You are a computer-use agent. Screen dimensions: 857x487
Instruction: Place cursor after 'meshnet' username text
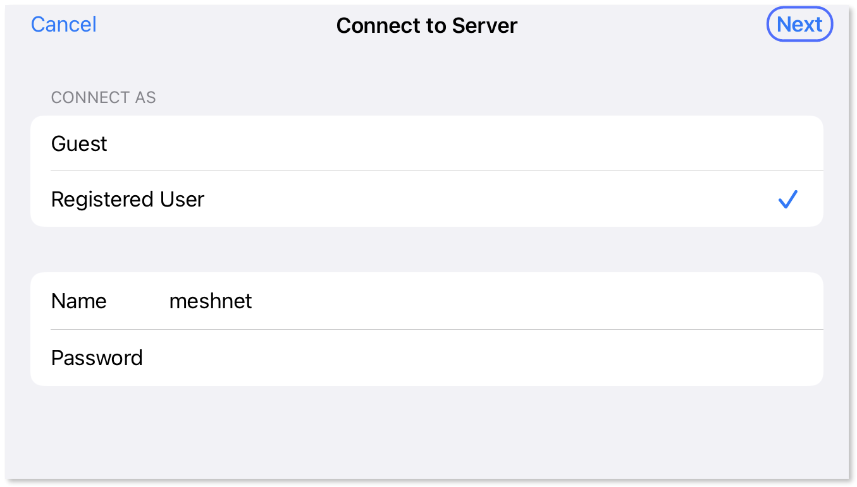point(252,301)
